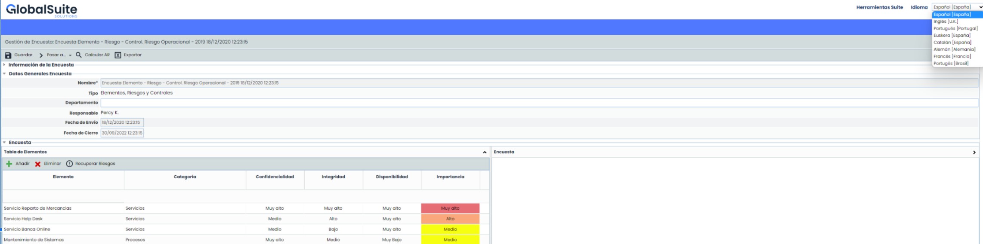Pick Alemán [Alemania] in the language list
Image resolution: width=983 pixels, height=244 pixels.
click(954, 49)
